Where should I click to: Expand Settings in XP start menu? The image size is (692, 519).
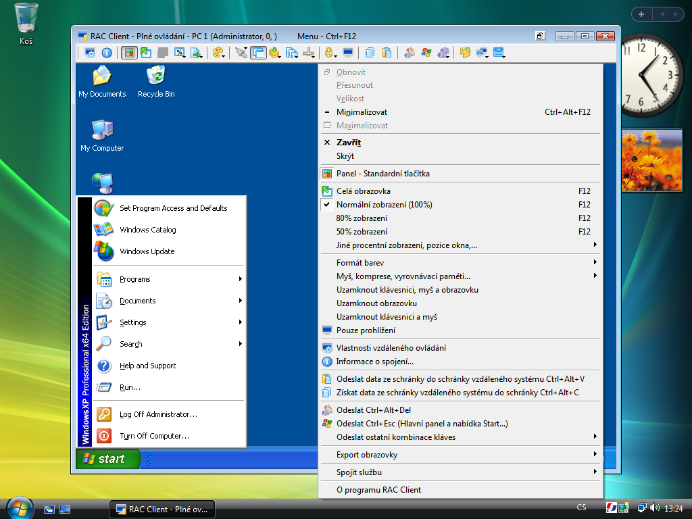click(169, 322)
